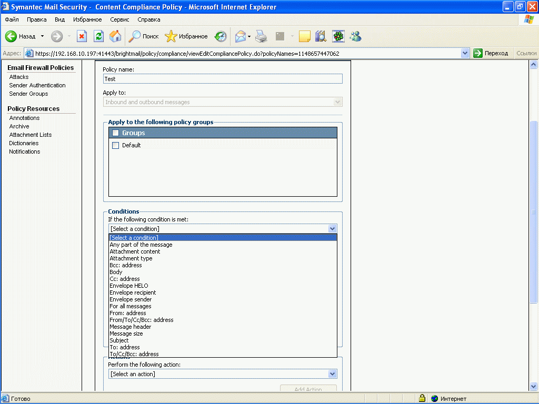Image resolution: width=539 pixels, height=404 pixels.
Task: Open Notifications sidebar link
Action: (x=24, y=151)
